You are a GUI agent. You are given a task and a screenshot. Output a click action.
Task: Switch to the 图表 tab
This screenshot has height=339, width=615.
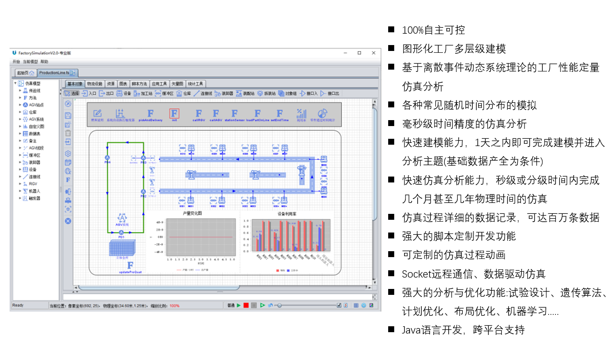123,84
